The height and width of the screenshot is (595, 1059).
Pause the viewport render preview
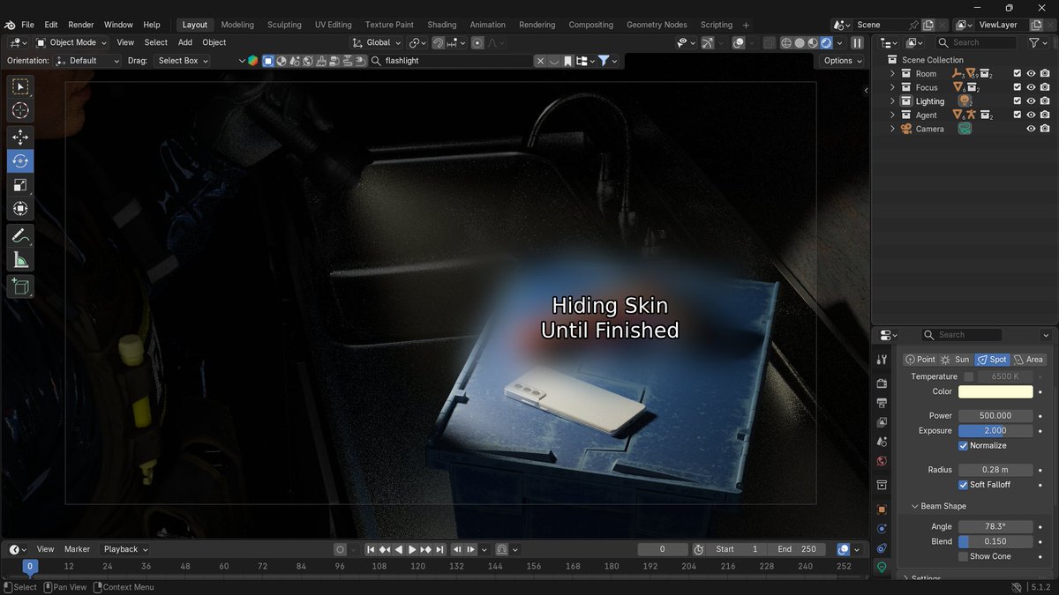point(856,42)
